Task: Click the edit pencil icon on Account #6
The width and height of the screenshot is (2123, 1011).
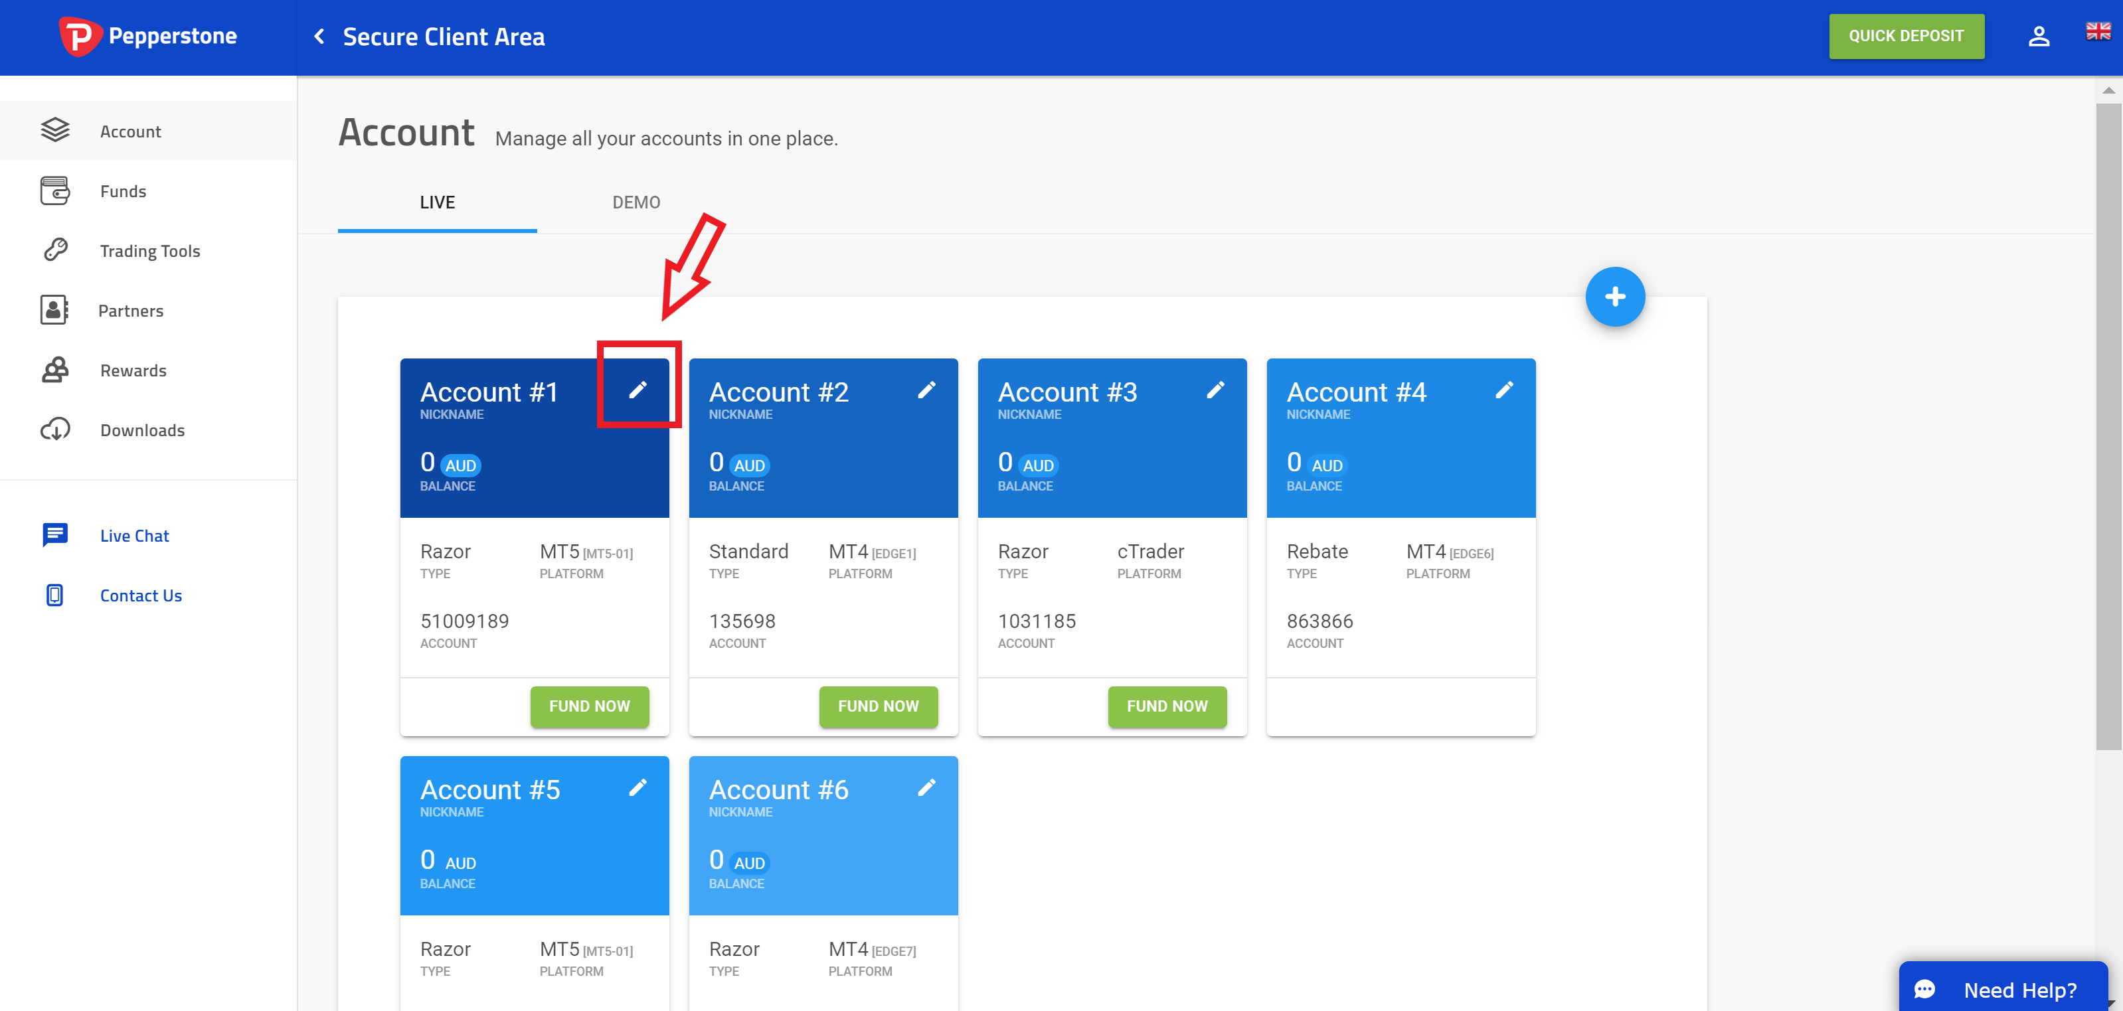Action: coord(926,788)
